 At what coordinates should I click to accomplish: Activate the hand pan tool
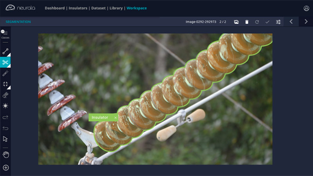pos(5,154)
